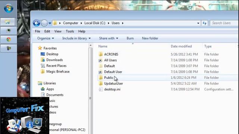
Task: Select the ACRONIS folder name
Action: 111,54
